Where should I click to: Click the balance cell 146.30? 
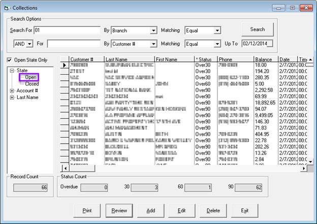coord(266,122)
